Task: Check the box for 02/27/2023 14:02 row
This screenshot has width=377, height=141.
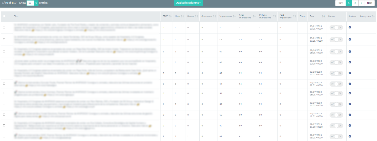Action: coord(4,104)
